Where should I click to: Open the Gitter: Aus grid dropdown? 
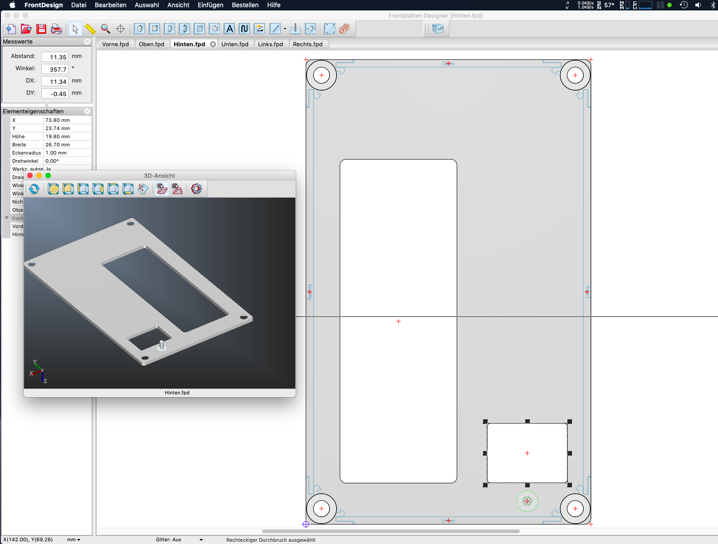click(180, 539)
